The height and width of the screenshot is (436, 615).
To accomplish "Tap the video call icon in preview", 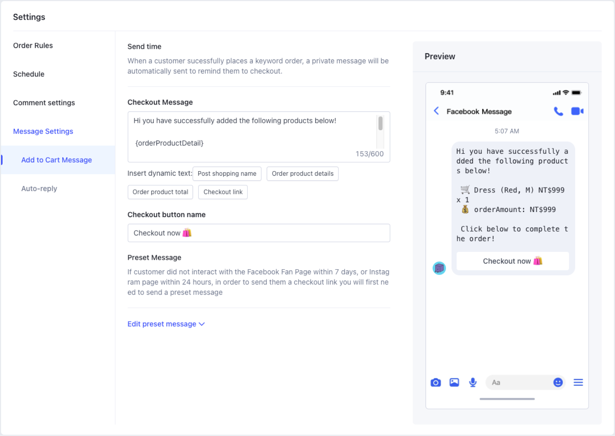I will (x=577, y=111).
